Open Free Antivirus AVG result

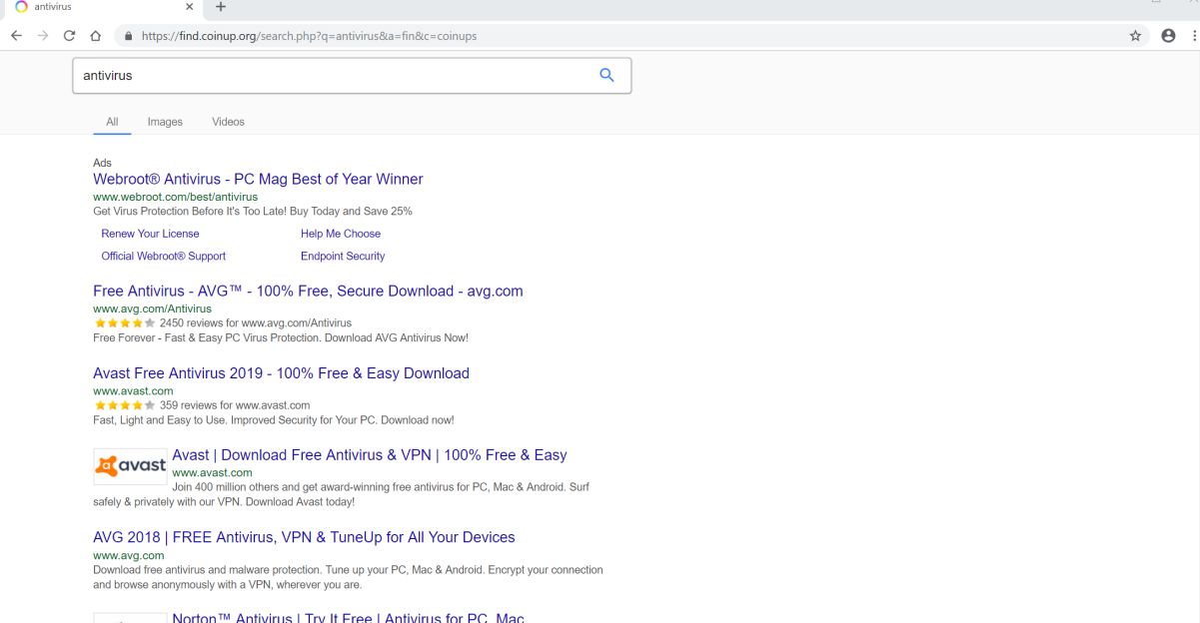(x=308, y=292)
